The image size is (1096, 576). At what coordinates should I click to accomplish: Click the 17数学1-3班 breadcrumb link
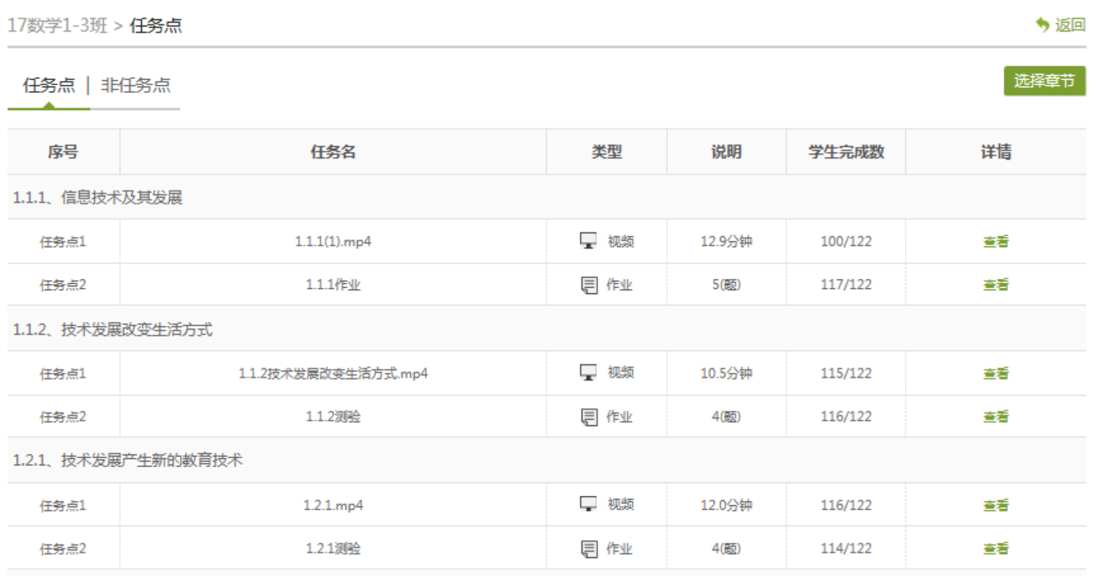coord(58,26)
